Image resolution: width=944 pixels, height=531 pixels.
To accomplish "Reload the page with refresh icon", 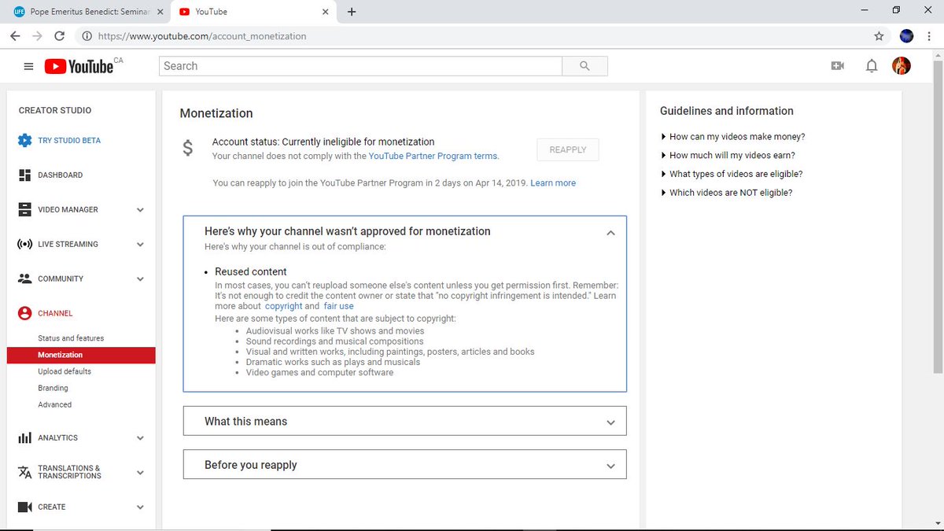I will [x=59, y=36].
